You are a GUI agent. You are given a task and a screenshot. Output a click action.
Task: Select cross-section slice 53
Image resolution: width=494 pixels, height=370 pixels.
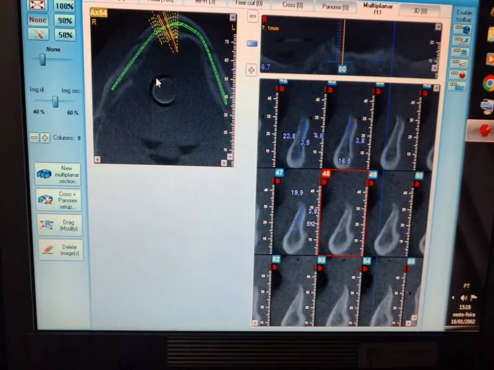pos(338,291)
